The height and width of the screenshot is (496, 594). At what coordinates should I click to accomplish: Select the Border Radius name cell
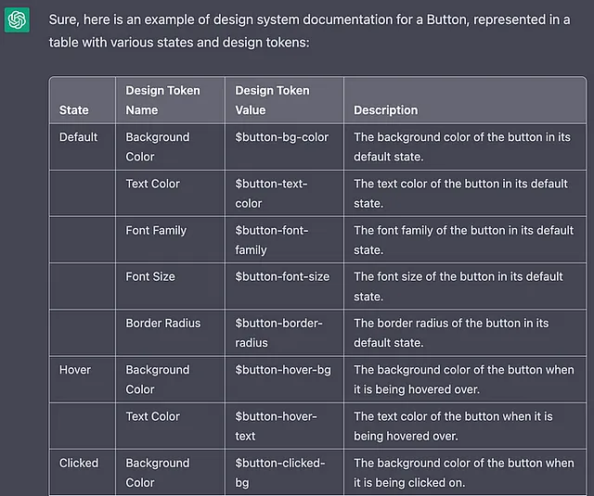170,333
